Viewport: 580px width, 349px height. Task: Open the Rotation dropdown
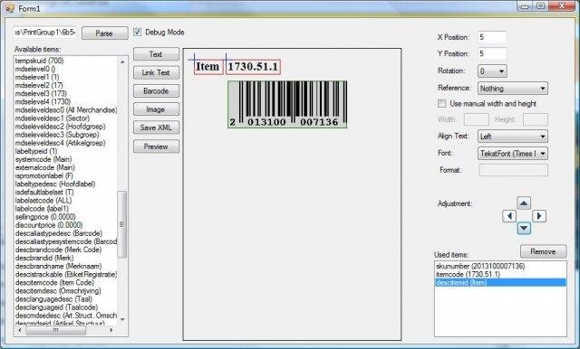492,71
